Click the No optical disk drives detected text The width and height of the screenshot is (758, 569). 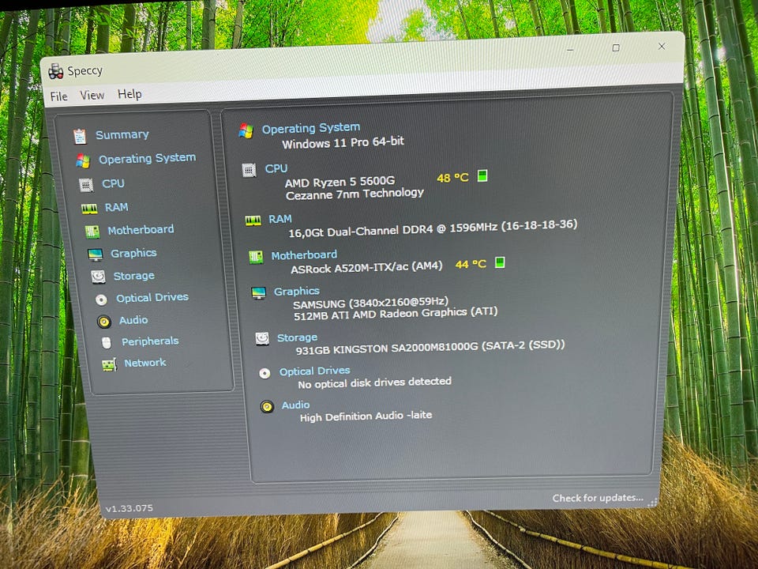374,382
